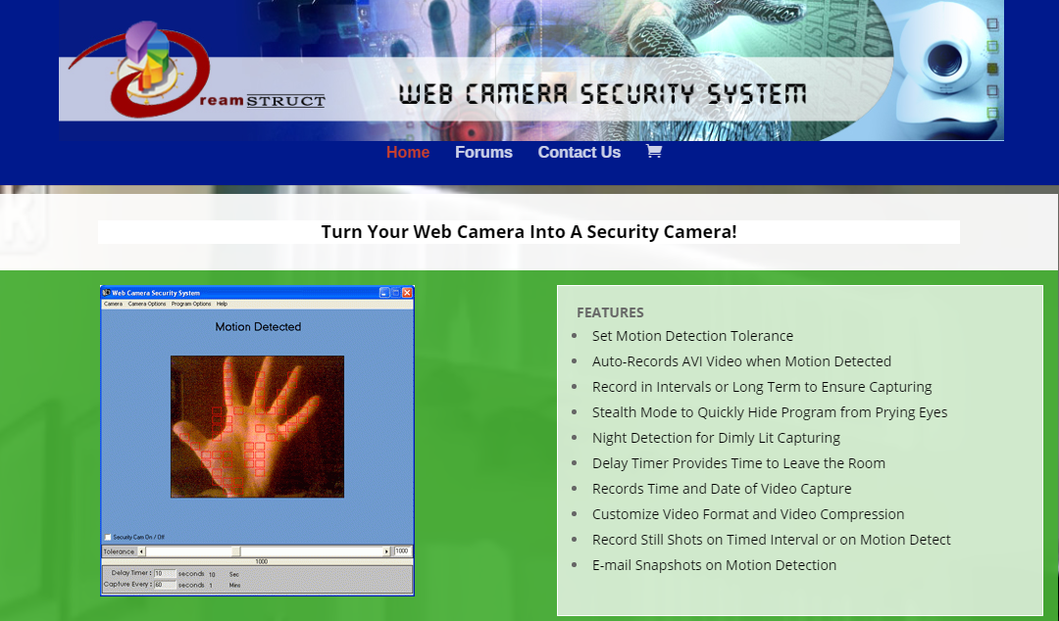Image resolution: width=1059 pixels, height=621 pixels.
Task: Click the Tolerance slider handle
Action: [x=235, y=549]
